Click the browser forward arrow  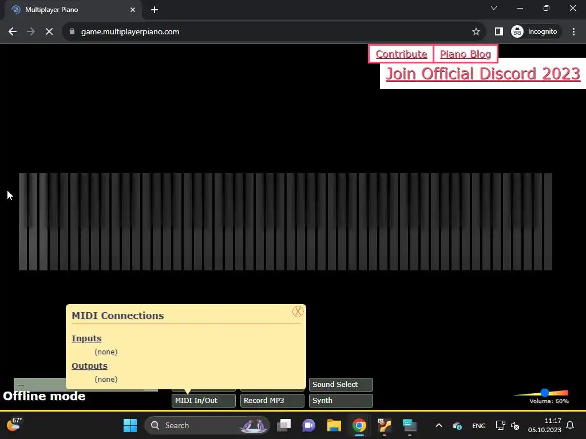tap(31, 32)
